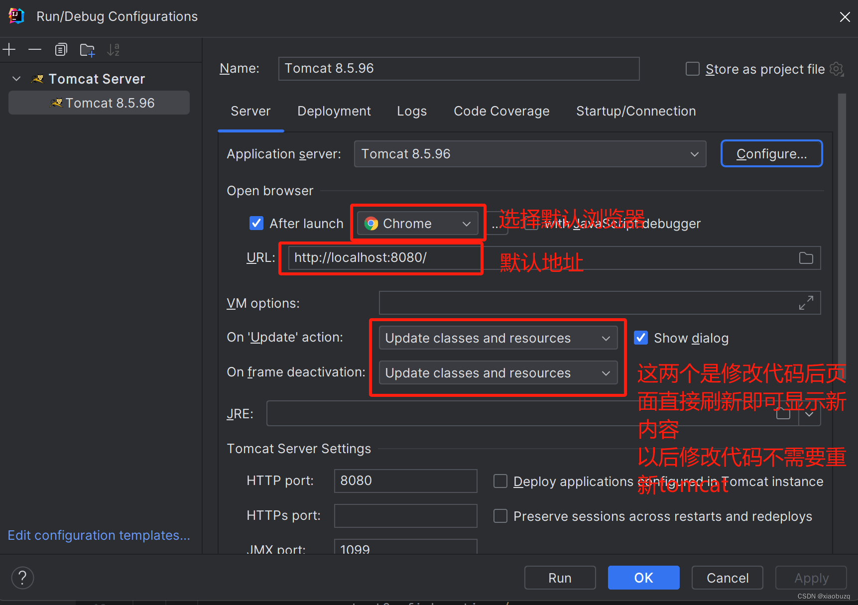Open help via the question mark icon
This screenshot has width=858, height=605.
coord(22,578)
